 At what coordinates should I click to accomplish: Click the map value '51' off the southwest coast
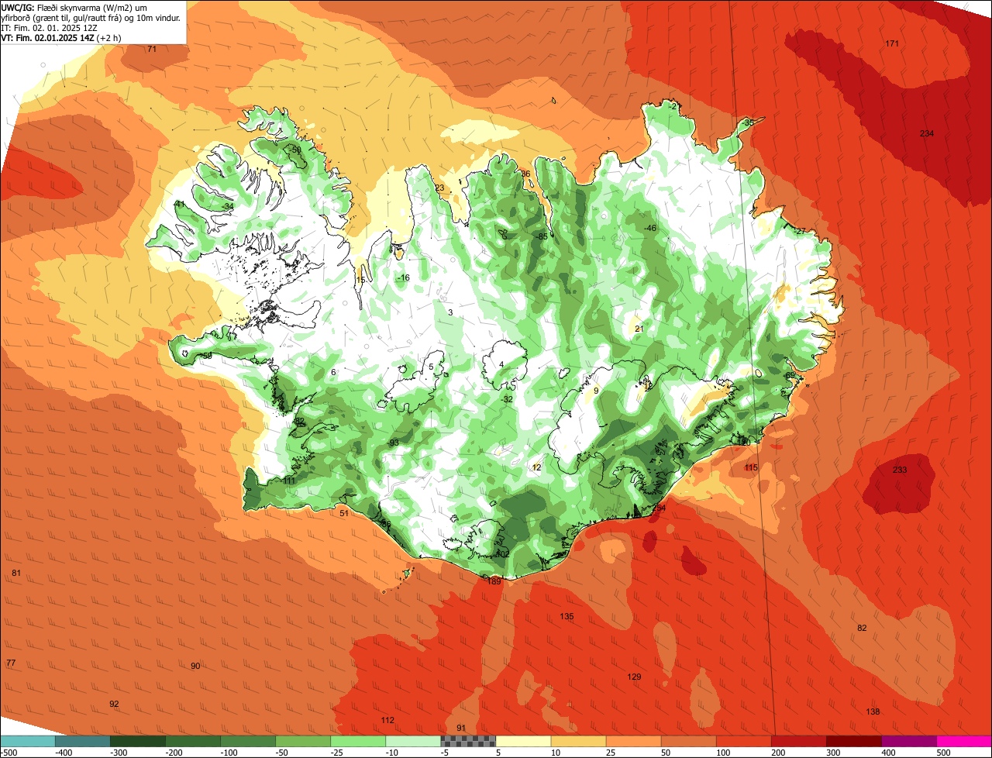pyautogui.click(x=345, y=513)
